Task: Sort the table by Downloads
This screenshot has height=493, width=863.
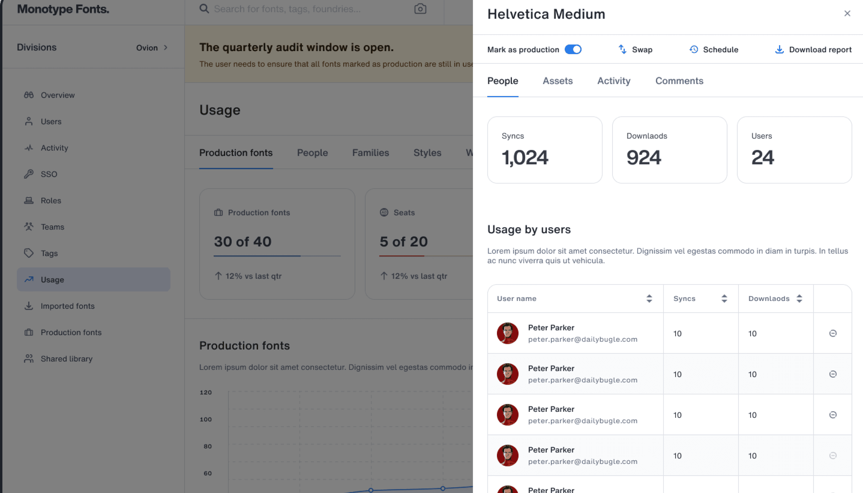Action: (x=799, y=299)
